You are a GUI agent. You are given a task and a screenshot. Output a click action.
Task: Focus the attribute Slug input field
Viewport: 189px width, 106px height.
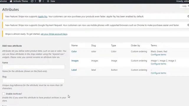coord(33,81)
